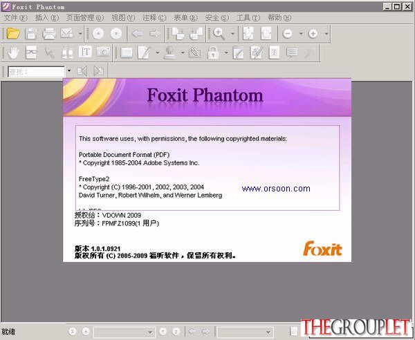The image size is (415, 340).
Task: Click the comment speech bubble icon
Action: pos(292,53)
